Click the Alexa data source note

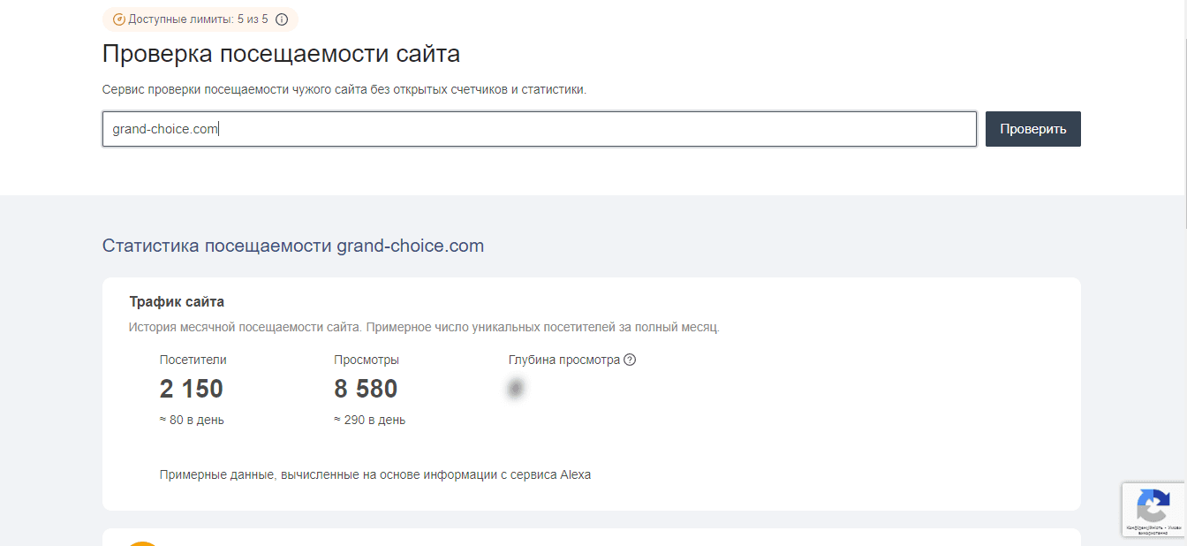(x=377, y=474)
